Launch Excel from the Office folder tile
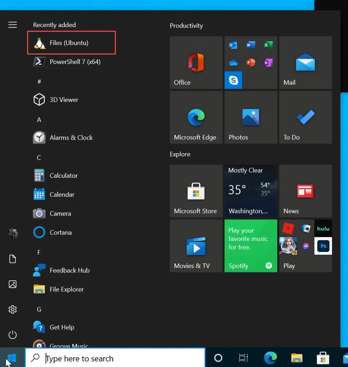Image resolution: width=348 pixels, height=367 pixels. click(268, 45)
